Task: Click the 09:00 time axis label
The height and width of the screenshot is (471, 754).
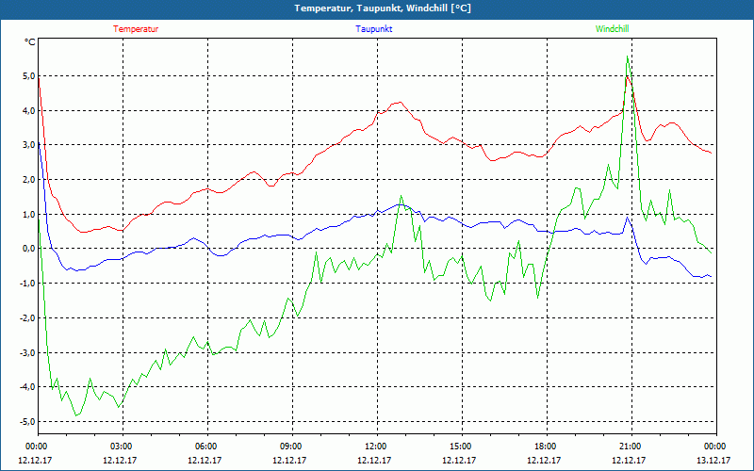Action: tap(292, 446)
